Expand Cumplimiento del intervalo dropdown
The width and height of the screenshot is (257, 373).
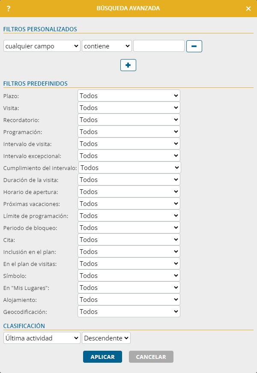pyautogui.click(x=130, y=168)
